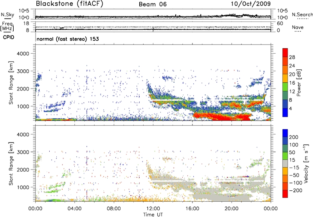Click the gray segment of velocity color bar
Image resolution: width=313 pixels, height=217 pixels.
coord(285,164)
